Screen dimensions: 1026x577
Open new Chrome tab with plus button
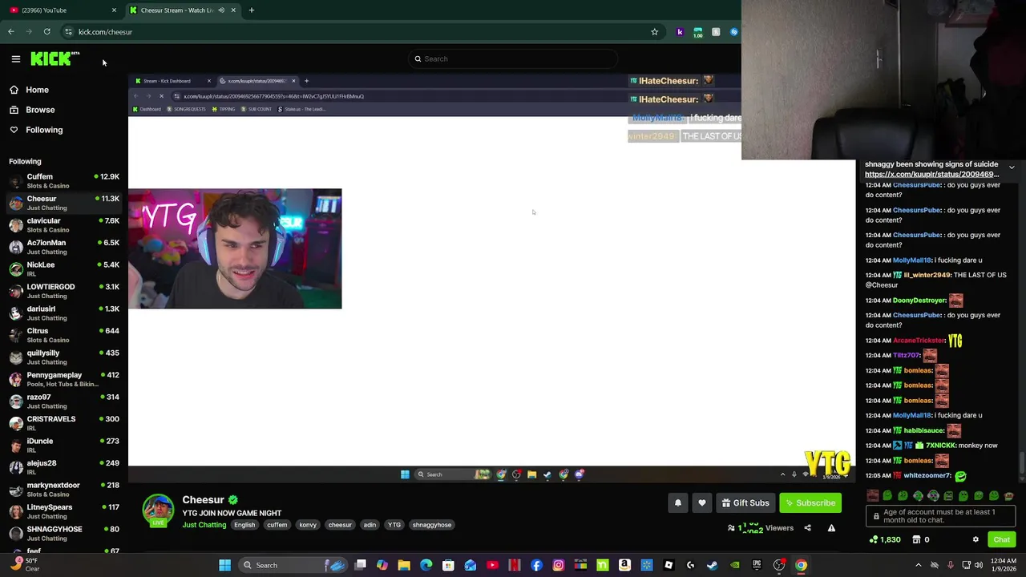point(251,10)
